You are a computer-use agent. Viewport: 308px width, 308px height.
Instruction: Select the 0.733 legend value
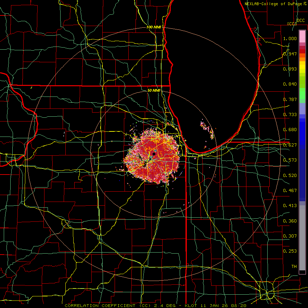click(x=290, y=115)
